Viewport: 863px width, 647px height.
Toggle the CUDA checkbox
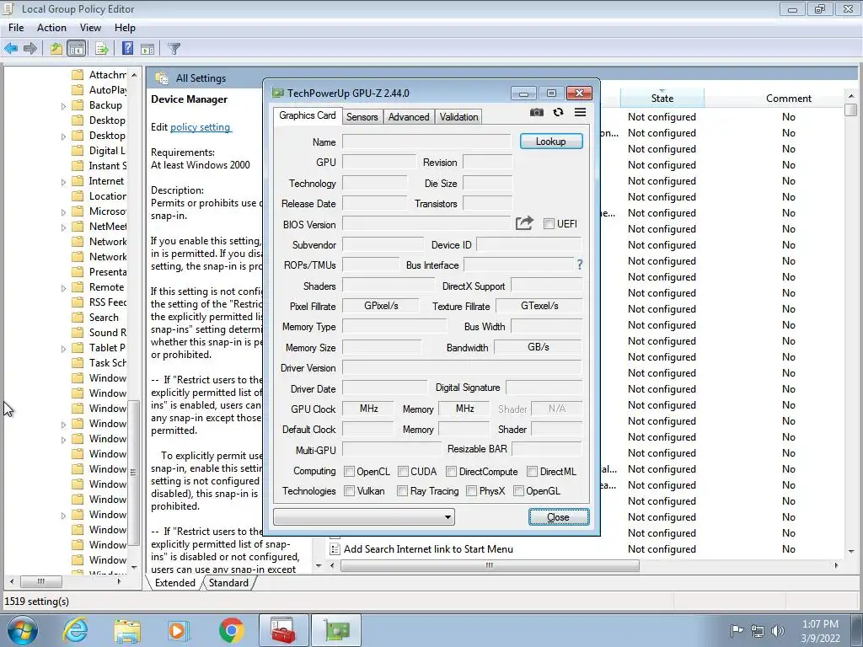[x=403, y=472]
